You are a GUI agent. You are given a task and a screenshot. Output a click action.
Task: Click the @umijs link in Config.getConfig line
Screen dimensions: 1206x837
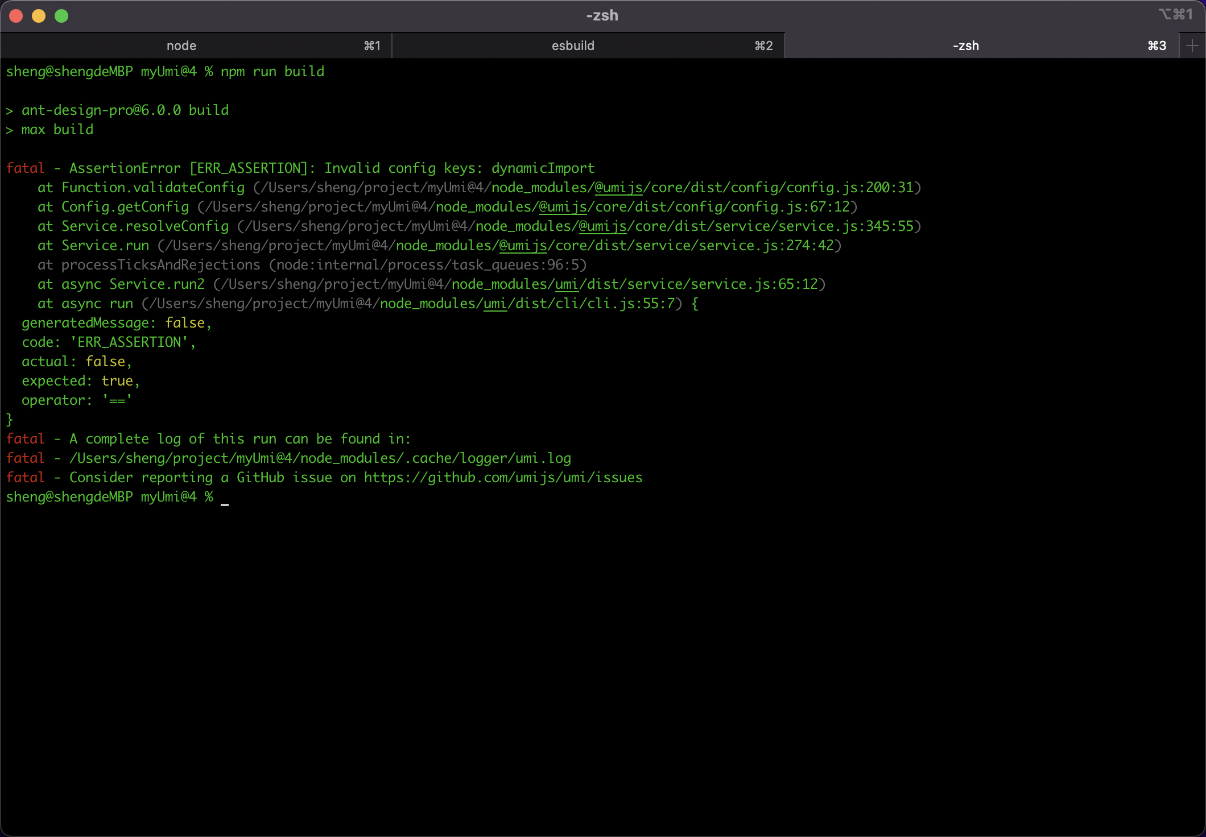click(x=563, y=207)
